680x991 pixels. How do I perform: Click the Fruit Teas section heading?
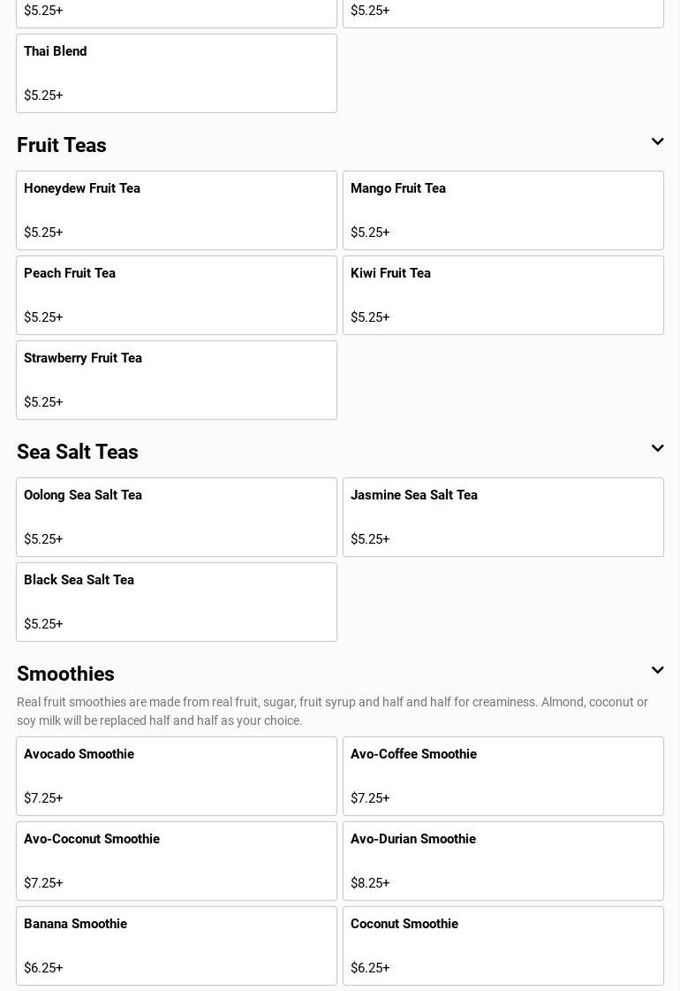coord(62,146)
